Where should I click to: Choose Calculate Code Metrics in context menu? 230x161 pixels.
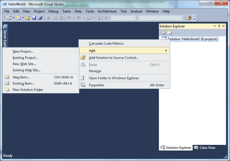point(124,43)
